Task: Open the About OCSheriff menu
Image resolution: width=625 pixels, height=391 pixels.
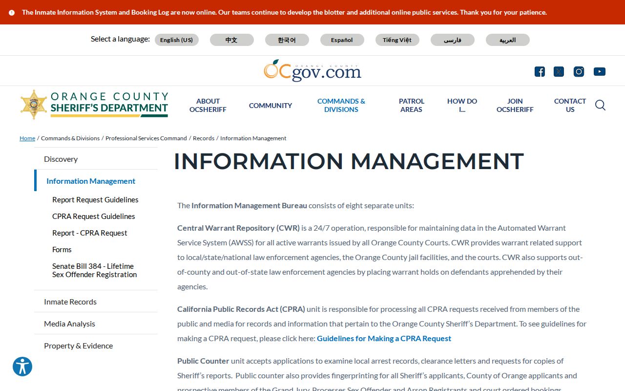Action: coord(208,106)
